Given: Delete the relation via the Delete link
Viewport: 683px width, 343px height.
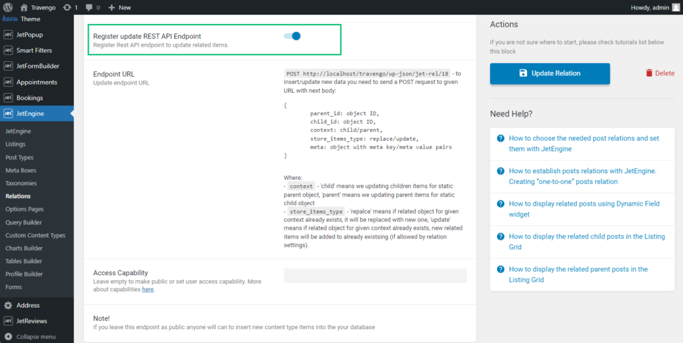Looking at the screenshot, I should click(x=660, y=73).
